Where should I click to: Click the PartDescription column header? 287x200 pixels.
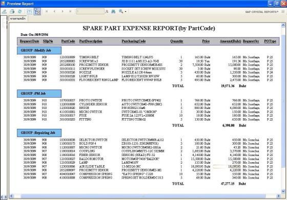[91, 41]
